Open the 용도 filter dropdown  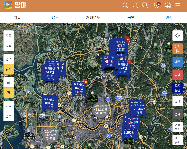tap(55, 18)
